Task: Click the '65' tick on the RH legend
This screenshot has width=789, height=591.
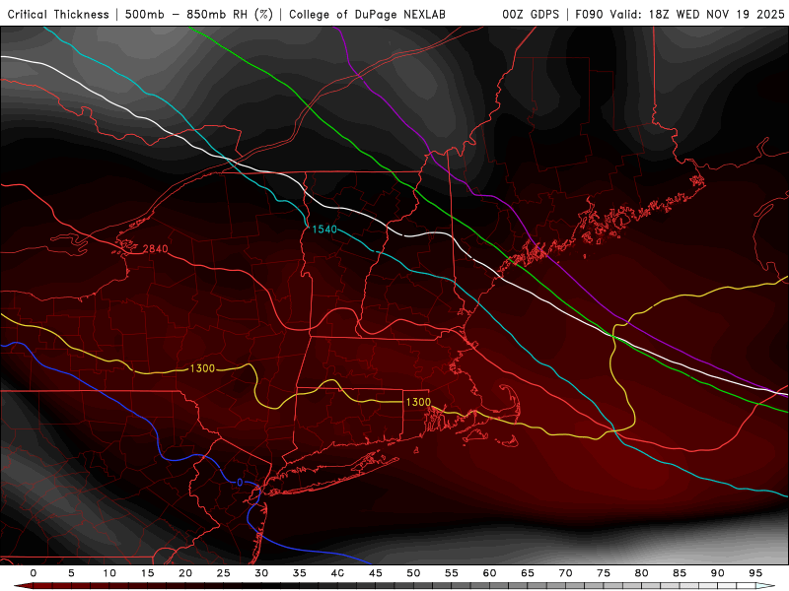Action: point(528,573)
